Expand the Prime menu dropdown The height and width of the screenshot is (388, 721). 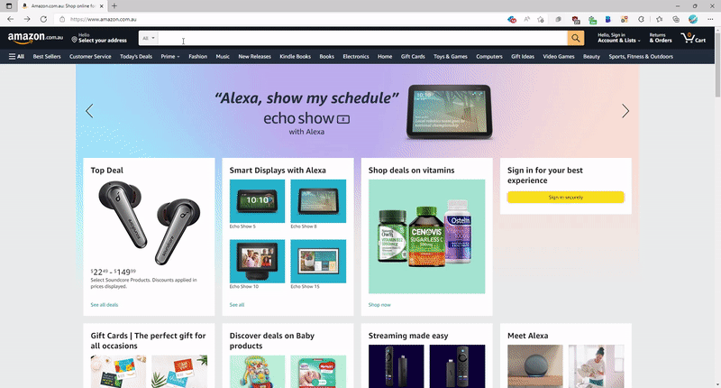[170, 57]
